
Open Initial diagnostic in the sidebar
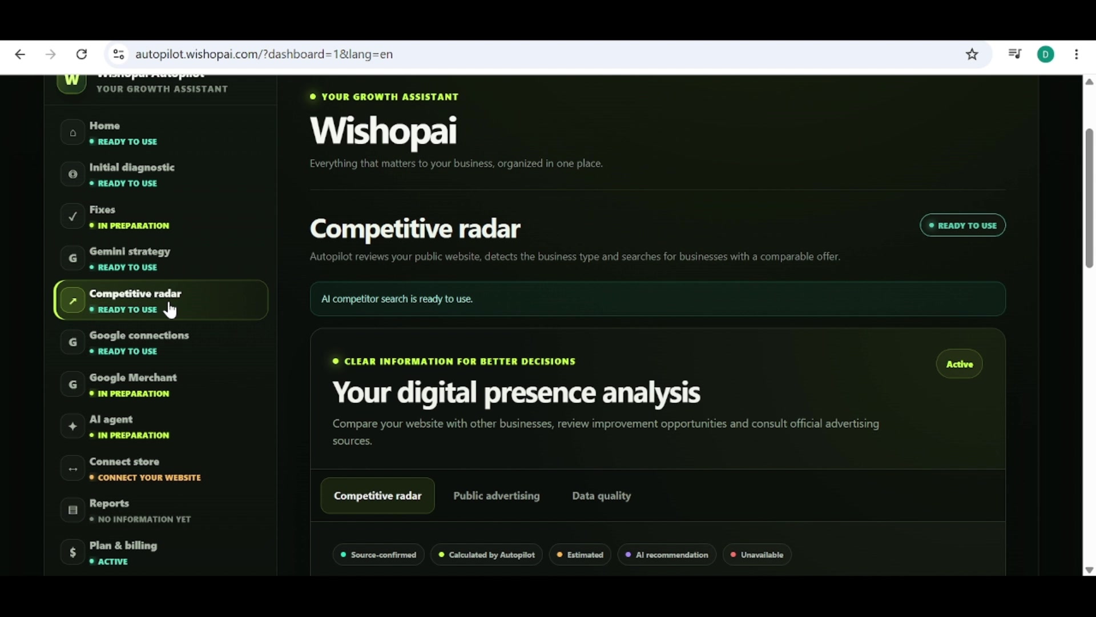click(x=161, y=174)
